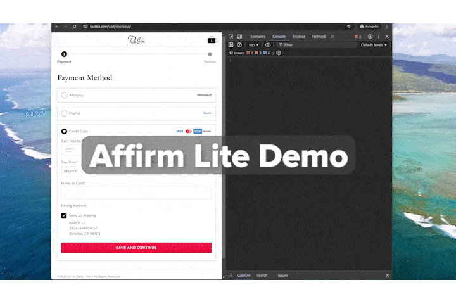Click the console Filter field
Screen dimensions: 456x304
tap(317, 45)
